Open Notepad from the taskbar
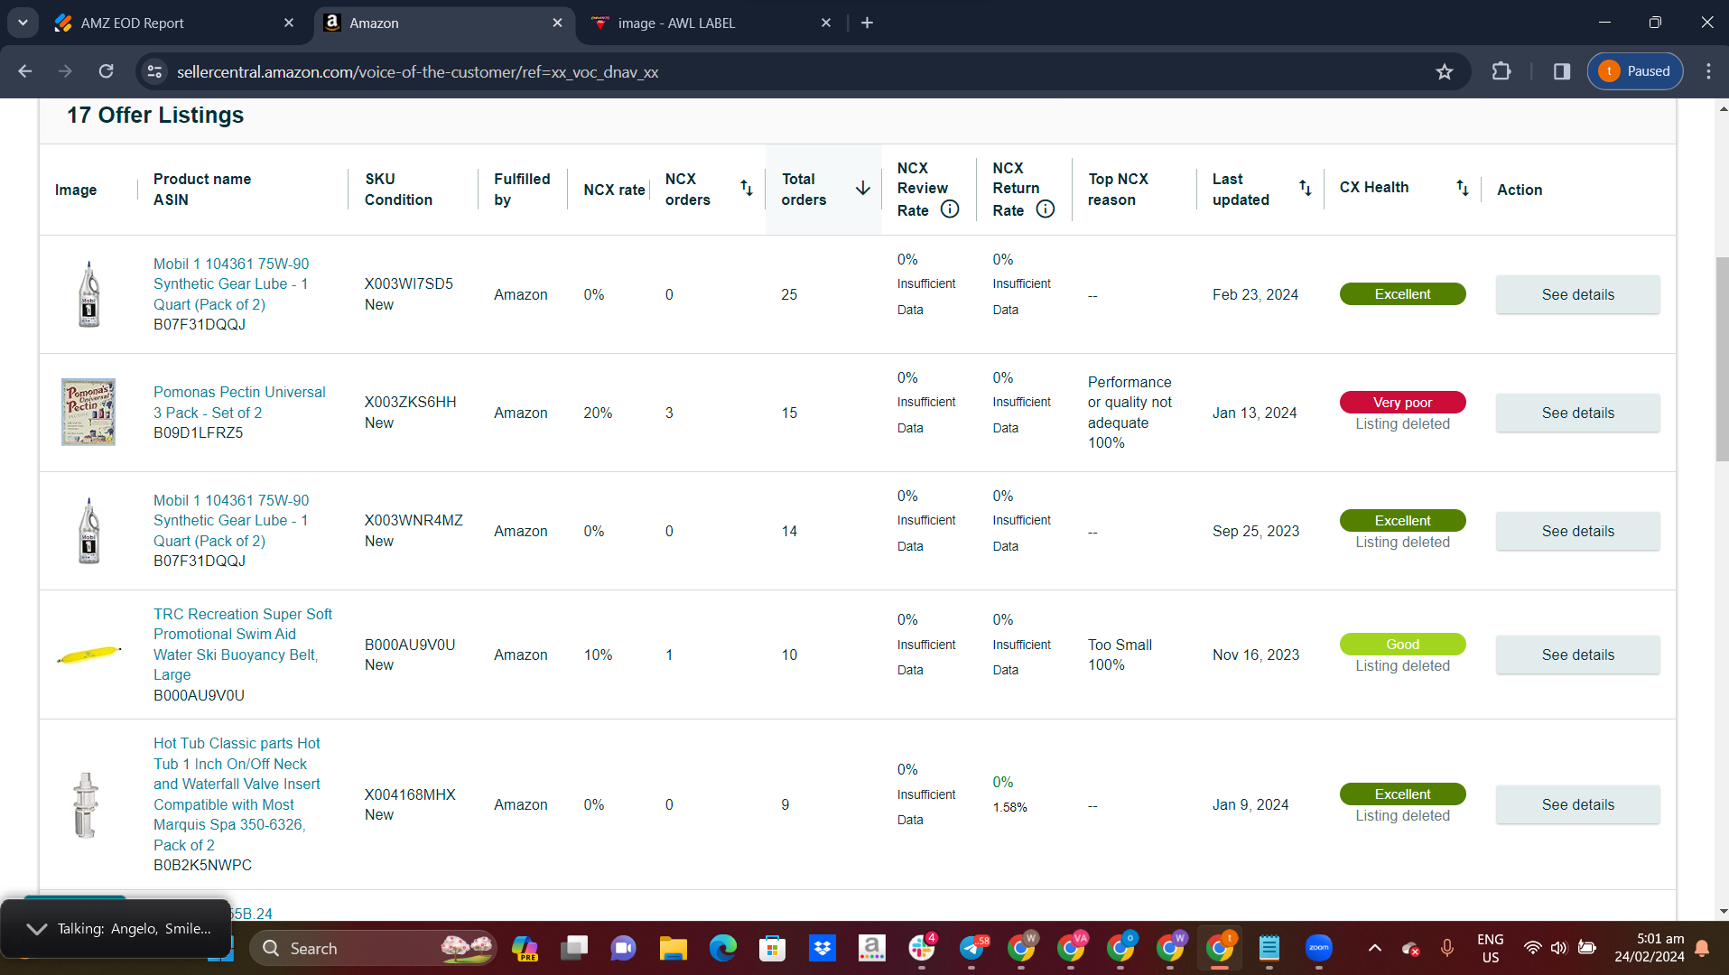Viewport: 1729px width, 975px height. coord(1269,949)
